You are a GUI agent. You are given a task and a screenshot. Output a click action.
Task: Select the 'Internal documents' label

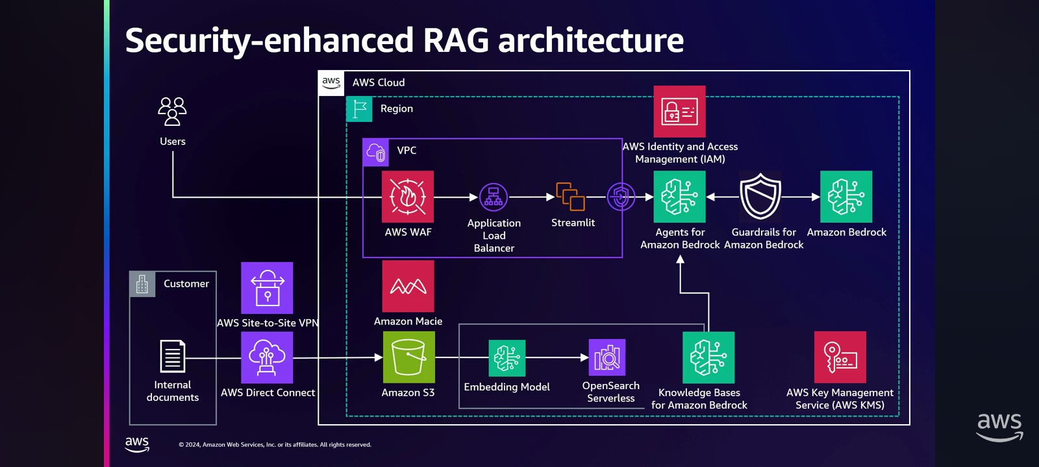click(x=173, y=391)
